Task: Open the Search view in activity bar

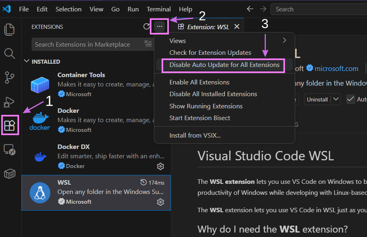Action: tap(9, 54)
